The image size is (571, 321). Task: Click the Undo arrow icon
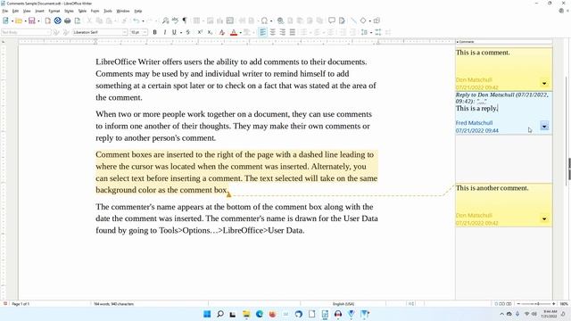137,21
